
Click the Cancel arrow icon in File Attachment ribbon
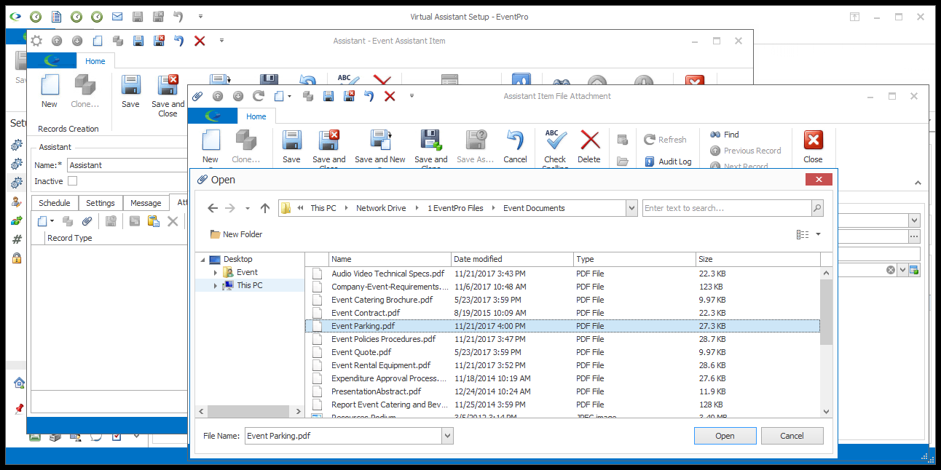click(515, 140)
